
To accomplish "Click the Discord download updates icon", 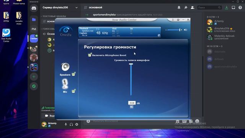I will (226, 8).
